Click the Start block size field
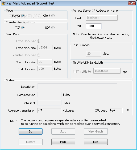This screenshot has height=150, width=137. click(x=45, y=62)
